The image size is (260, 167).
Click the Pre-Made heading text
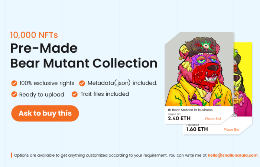[x=44, y=48]
